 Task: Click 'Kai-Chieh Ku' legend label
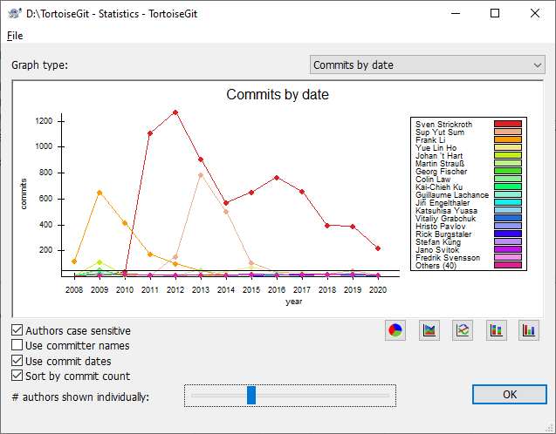439,186
